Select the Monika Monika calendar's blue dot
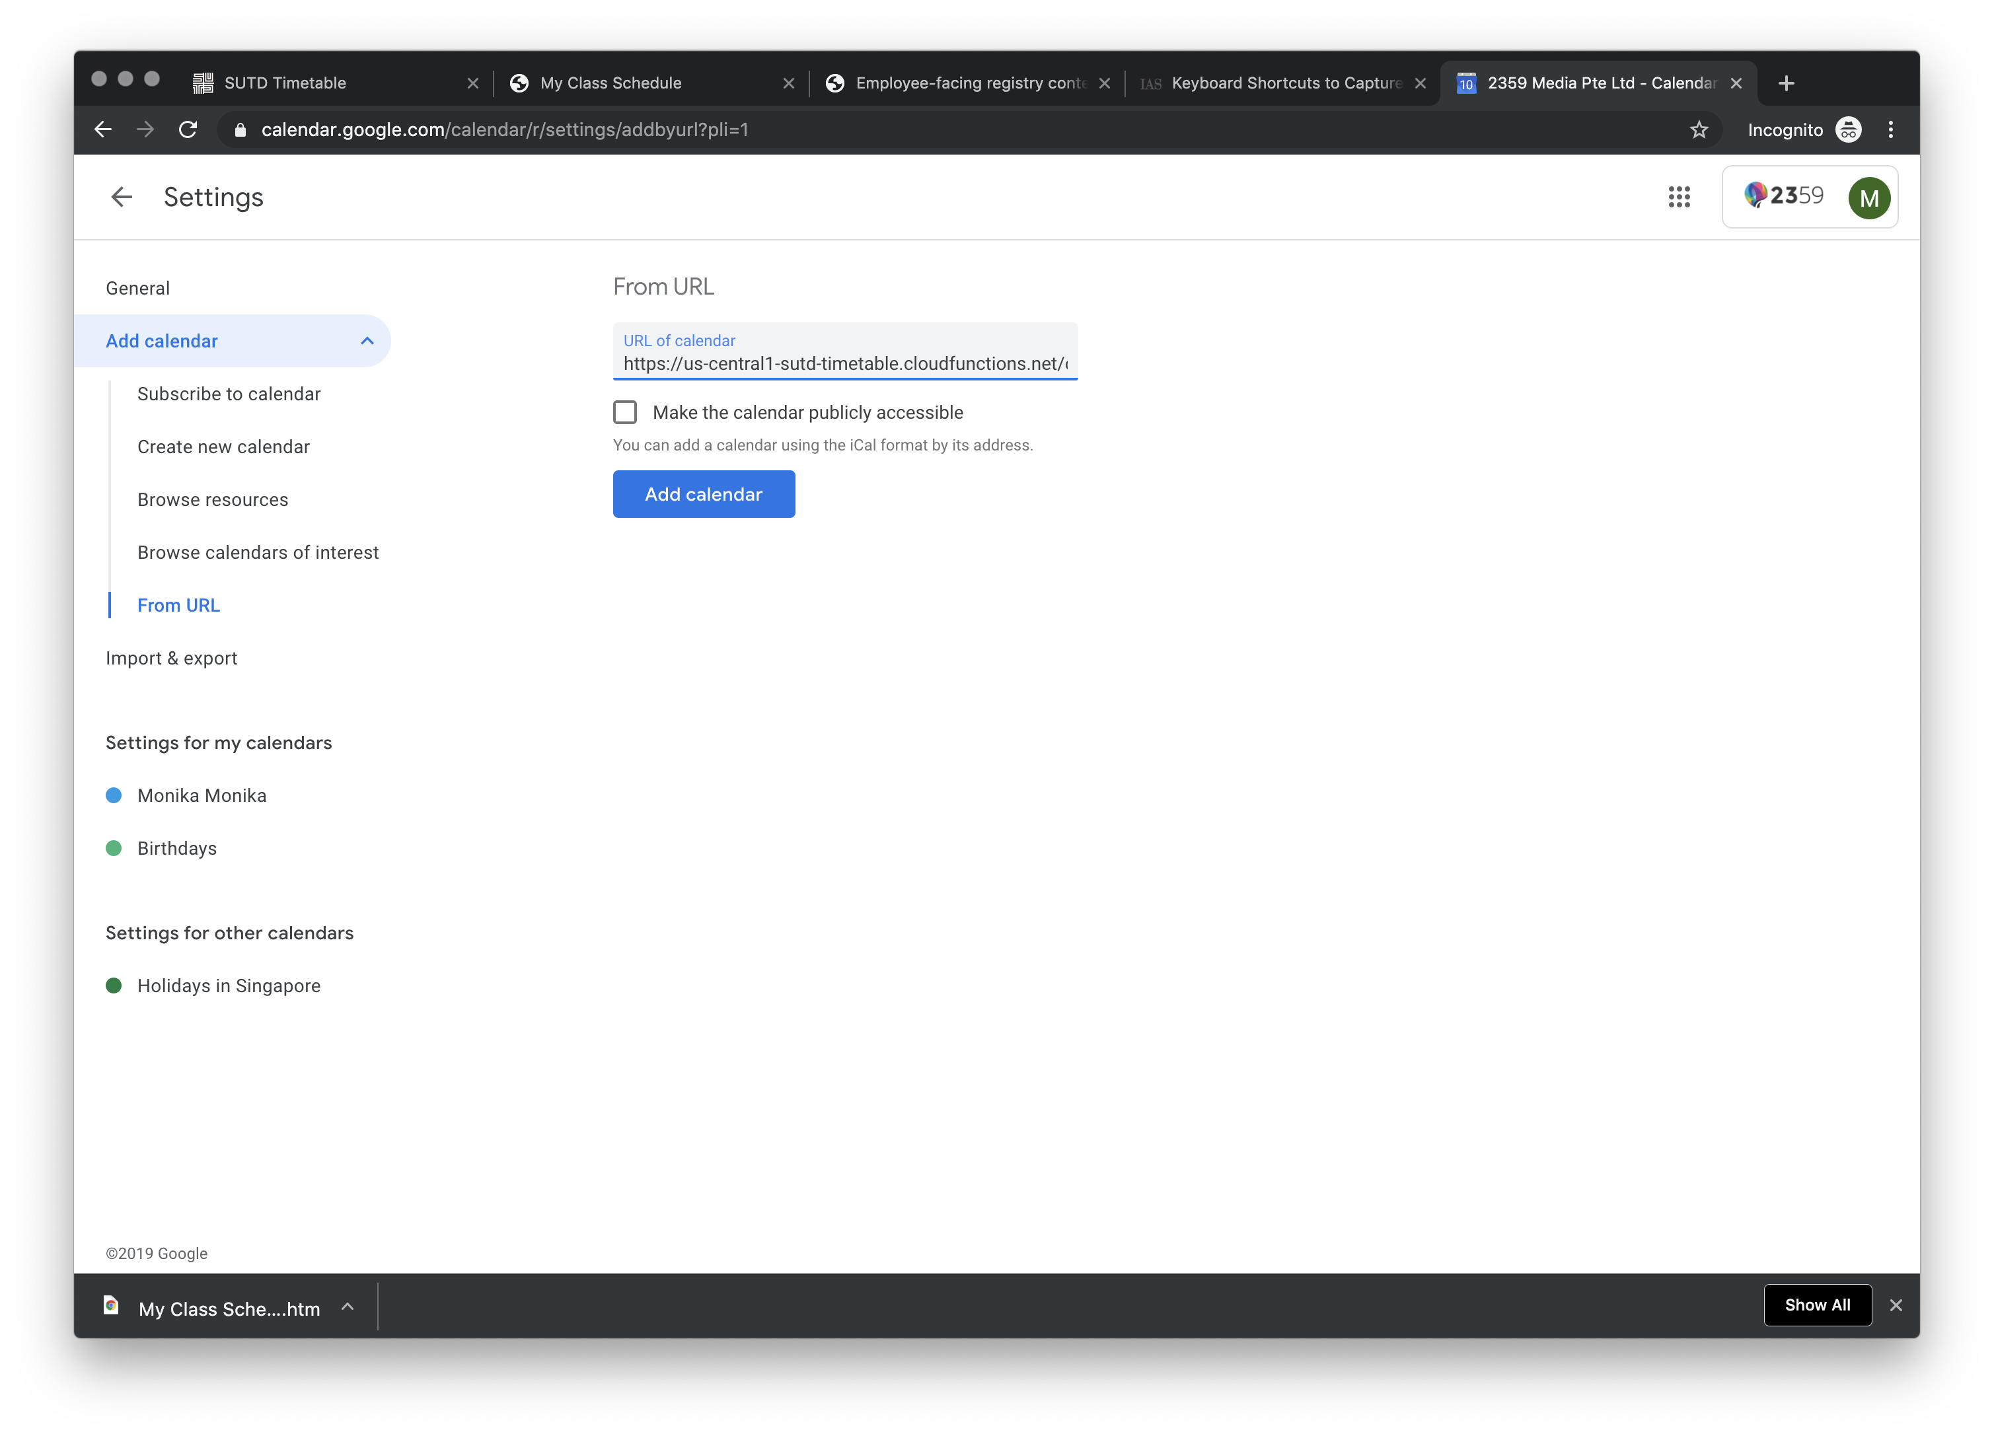Viewport: 1994px width, 1436px height. [114, 795]
